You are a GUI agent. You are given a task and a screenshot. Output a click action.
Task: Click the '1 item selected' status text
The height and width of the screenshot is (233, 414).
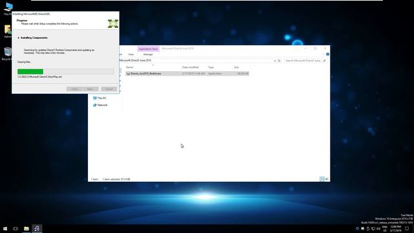click(x=111, y=179)
